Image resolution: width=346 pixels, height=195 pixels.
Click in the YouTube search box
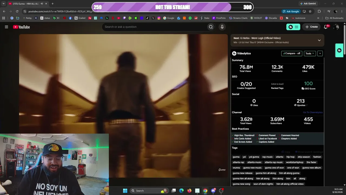(154, 27)
